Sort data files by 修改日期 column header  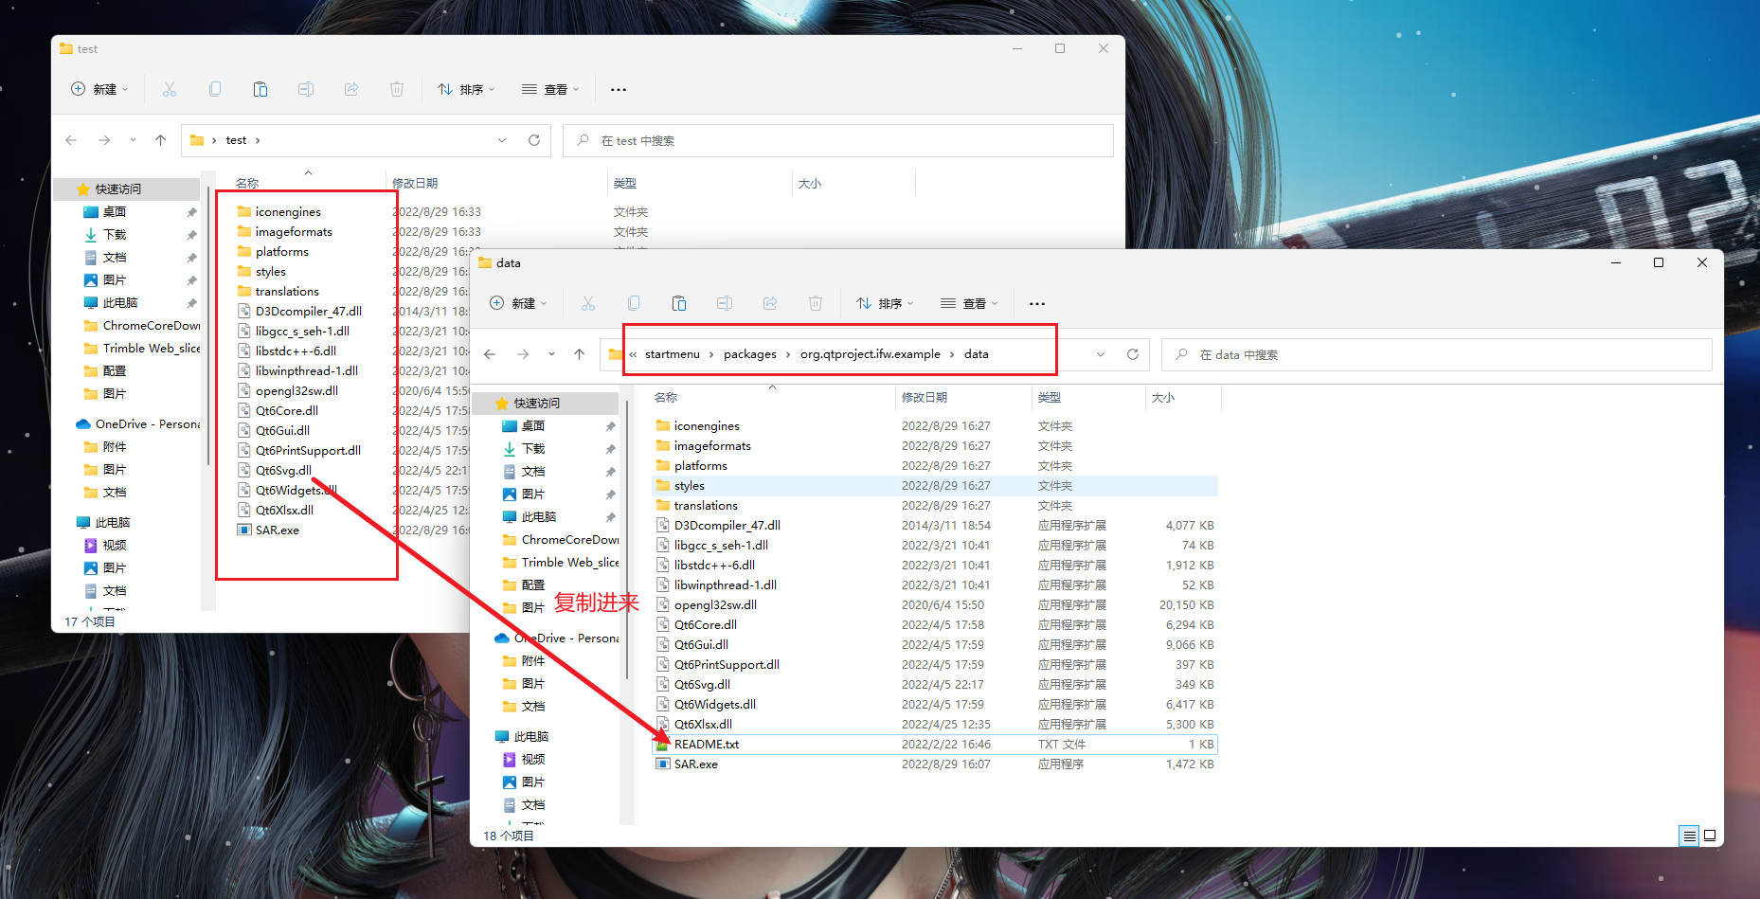pyautogui.click(x=925, y=398)
